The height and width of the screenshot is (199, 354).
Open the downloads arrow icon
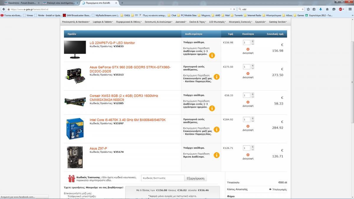[x=321, y=9]
